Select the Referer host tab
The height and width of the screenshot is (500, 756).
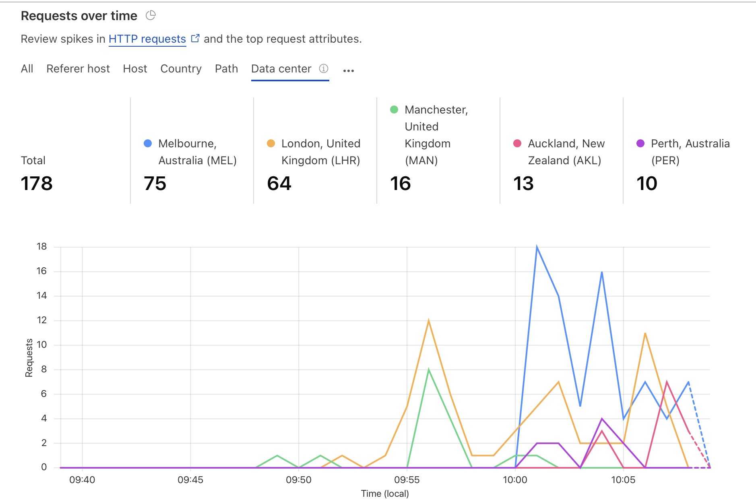(78, 69)
